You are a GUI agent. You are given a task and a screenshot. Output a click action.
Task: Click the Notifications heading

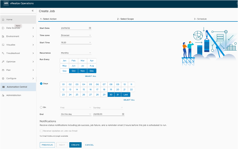(48, 121)
